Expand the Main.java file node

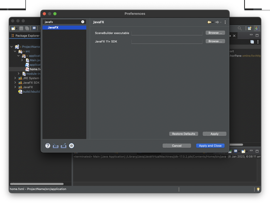pos(22,60)
